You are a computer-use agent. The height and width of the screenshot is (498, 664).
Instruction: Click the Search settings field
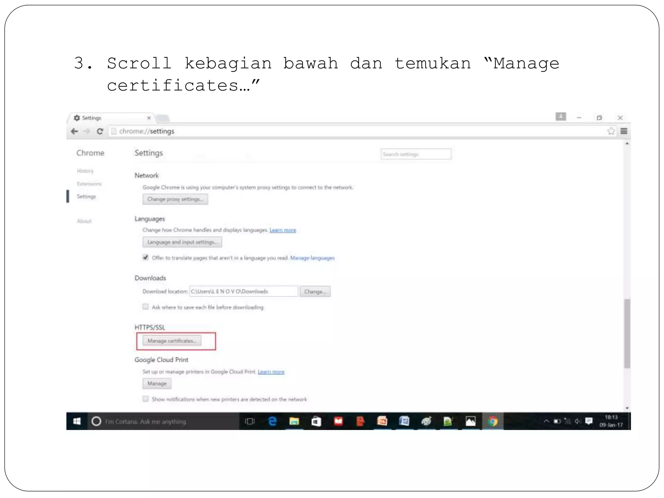[416, 154]
